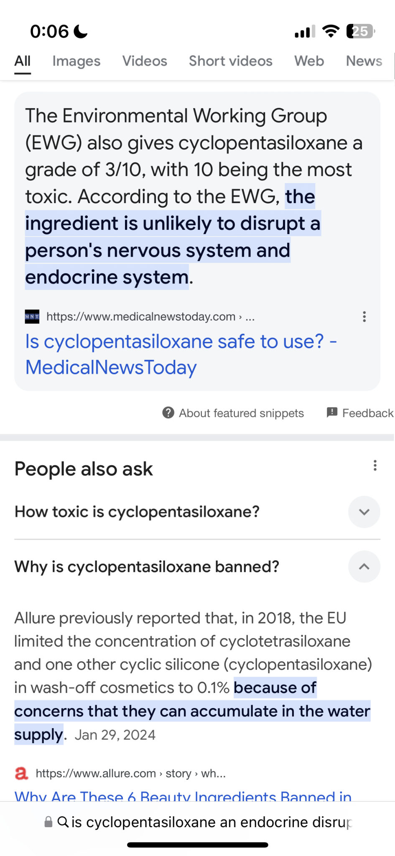Switch to the Images tab
The height and width of the screenshot is (856, 395).
[x=76, y=61]
